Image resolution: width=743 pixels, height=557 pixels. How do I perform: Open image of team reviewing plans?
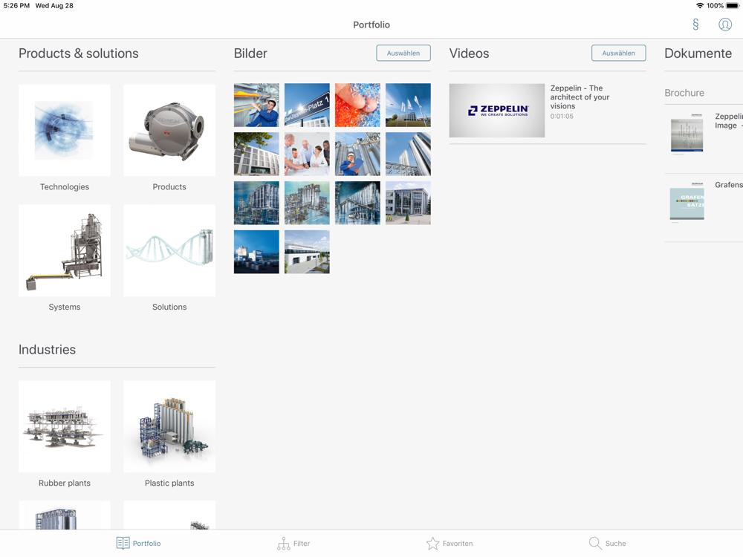[x=307, y=154]
